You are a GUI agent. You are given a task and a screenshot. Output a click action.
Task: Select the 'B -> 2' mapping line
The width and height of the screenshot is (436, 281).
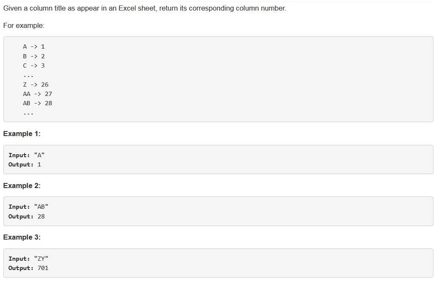point(34,56)
